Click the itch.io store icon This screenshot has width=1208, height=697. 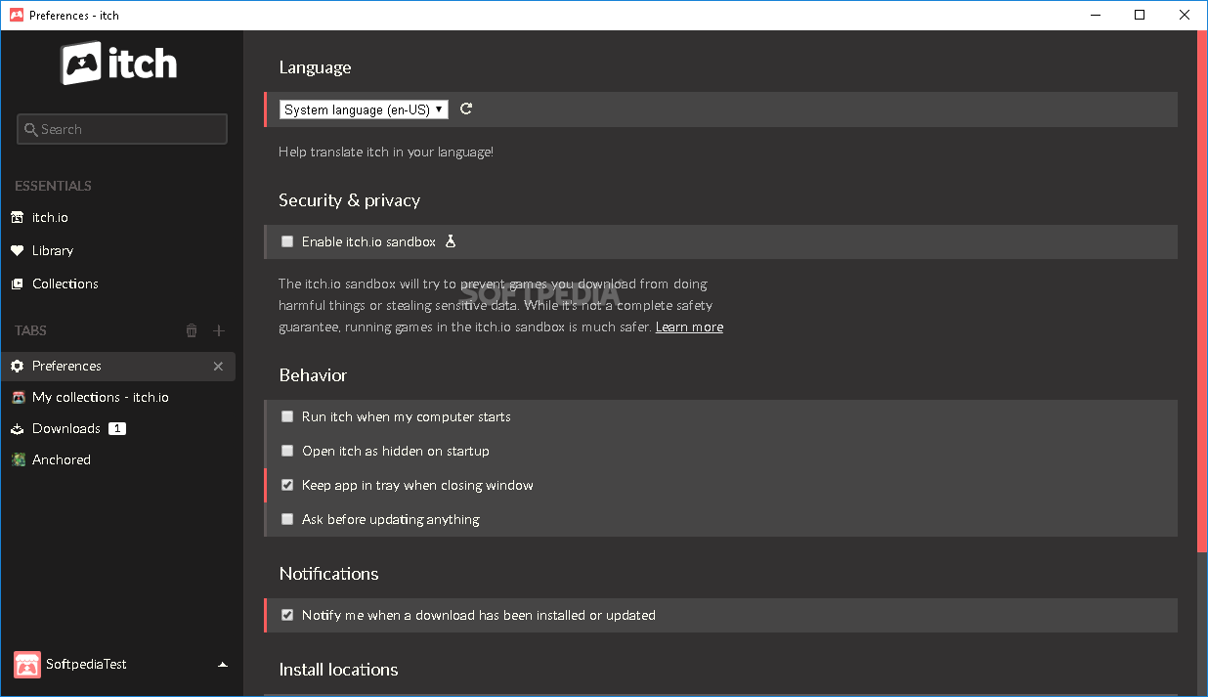tap(17, 217)
